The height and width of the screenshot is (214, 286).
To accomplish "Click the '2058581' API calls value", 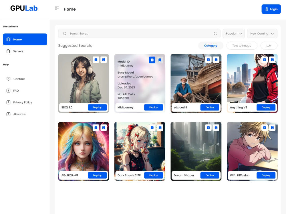I will 123,98.
